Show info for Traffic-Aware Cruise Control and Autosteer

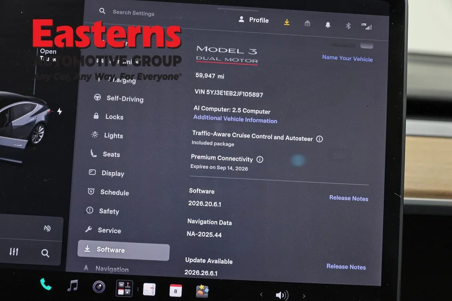(320, 139)
